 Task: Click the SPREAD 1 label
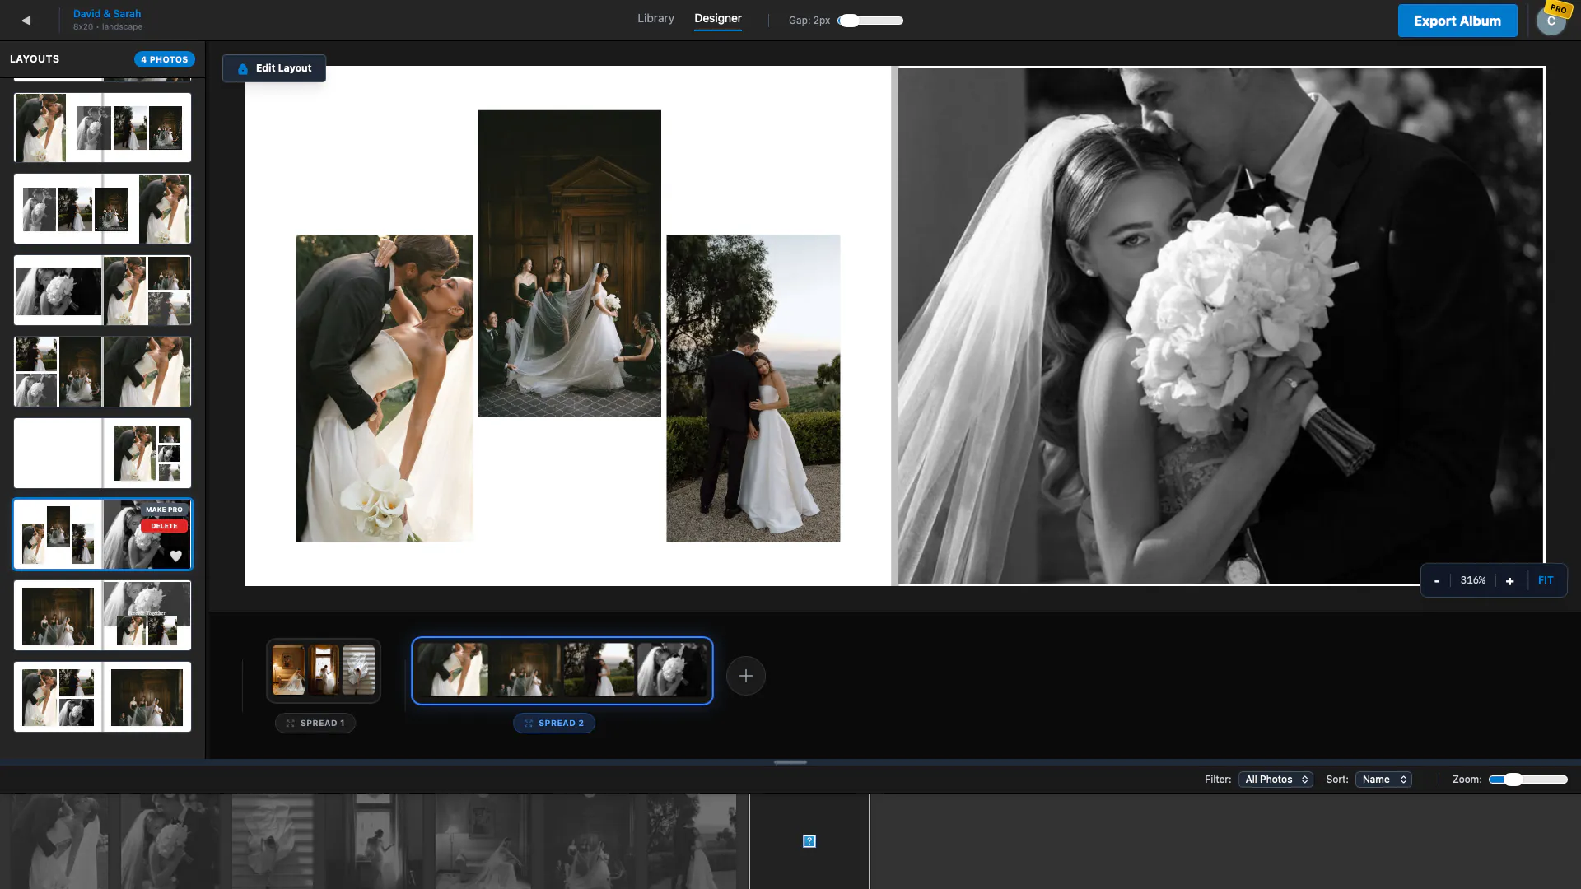click(315, 724)
